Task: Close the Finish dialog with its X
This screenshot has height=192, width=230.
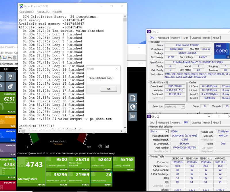Action: tap(117, 69)
